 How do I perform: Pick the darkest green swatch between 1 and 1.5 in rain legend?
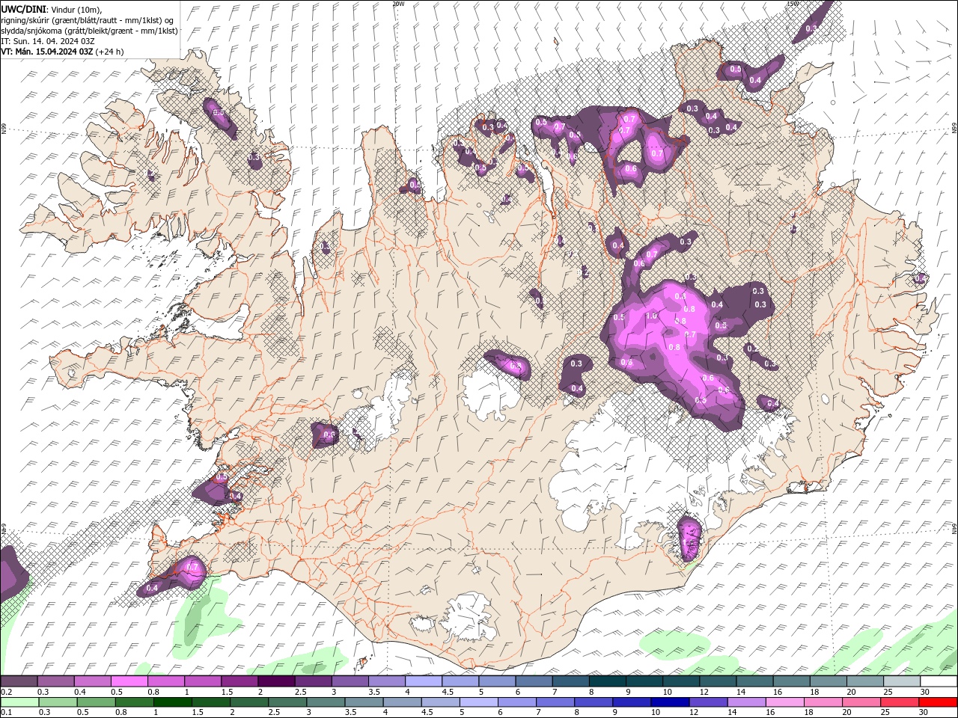[x=172, y=702]
